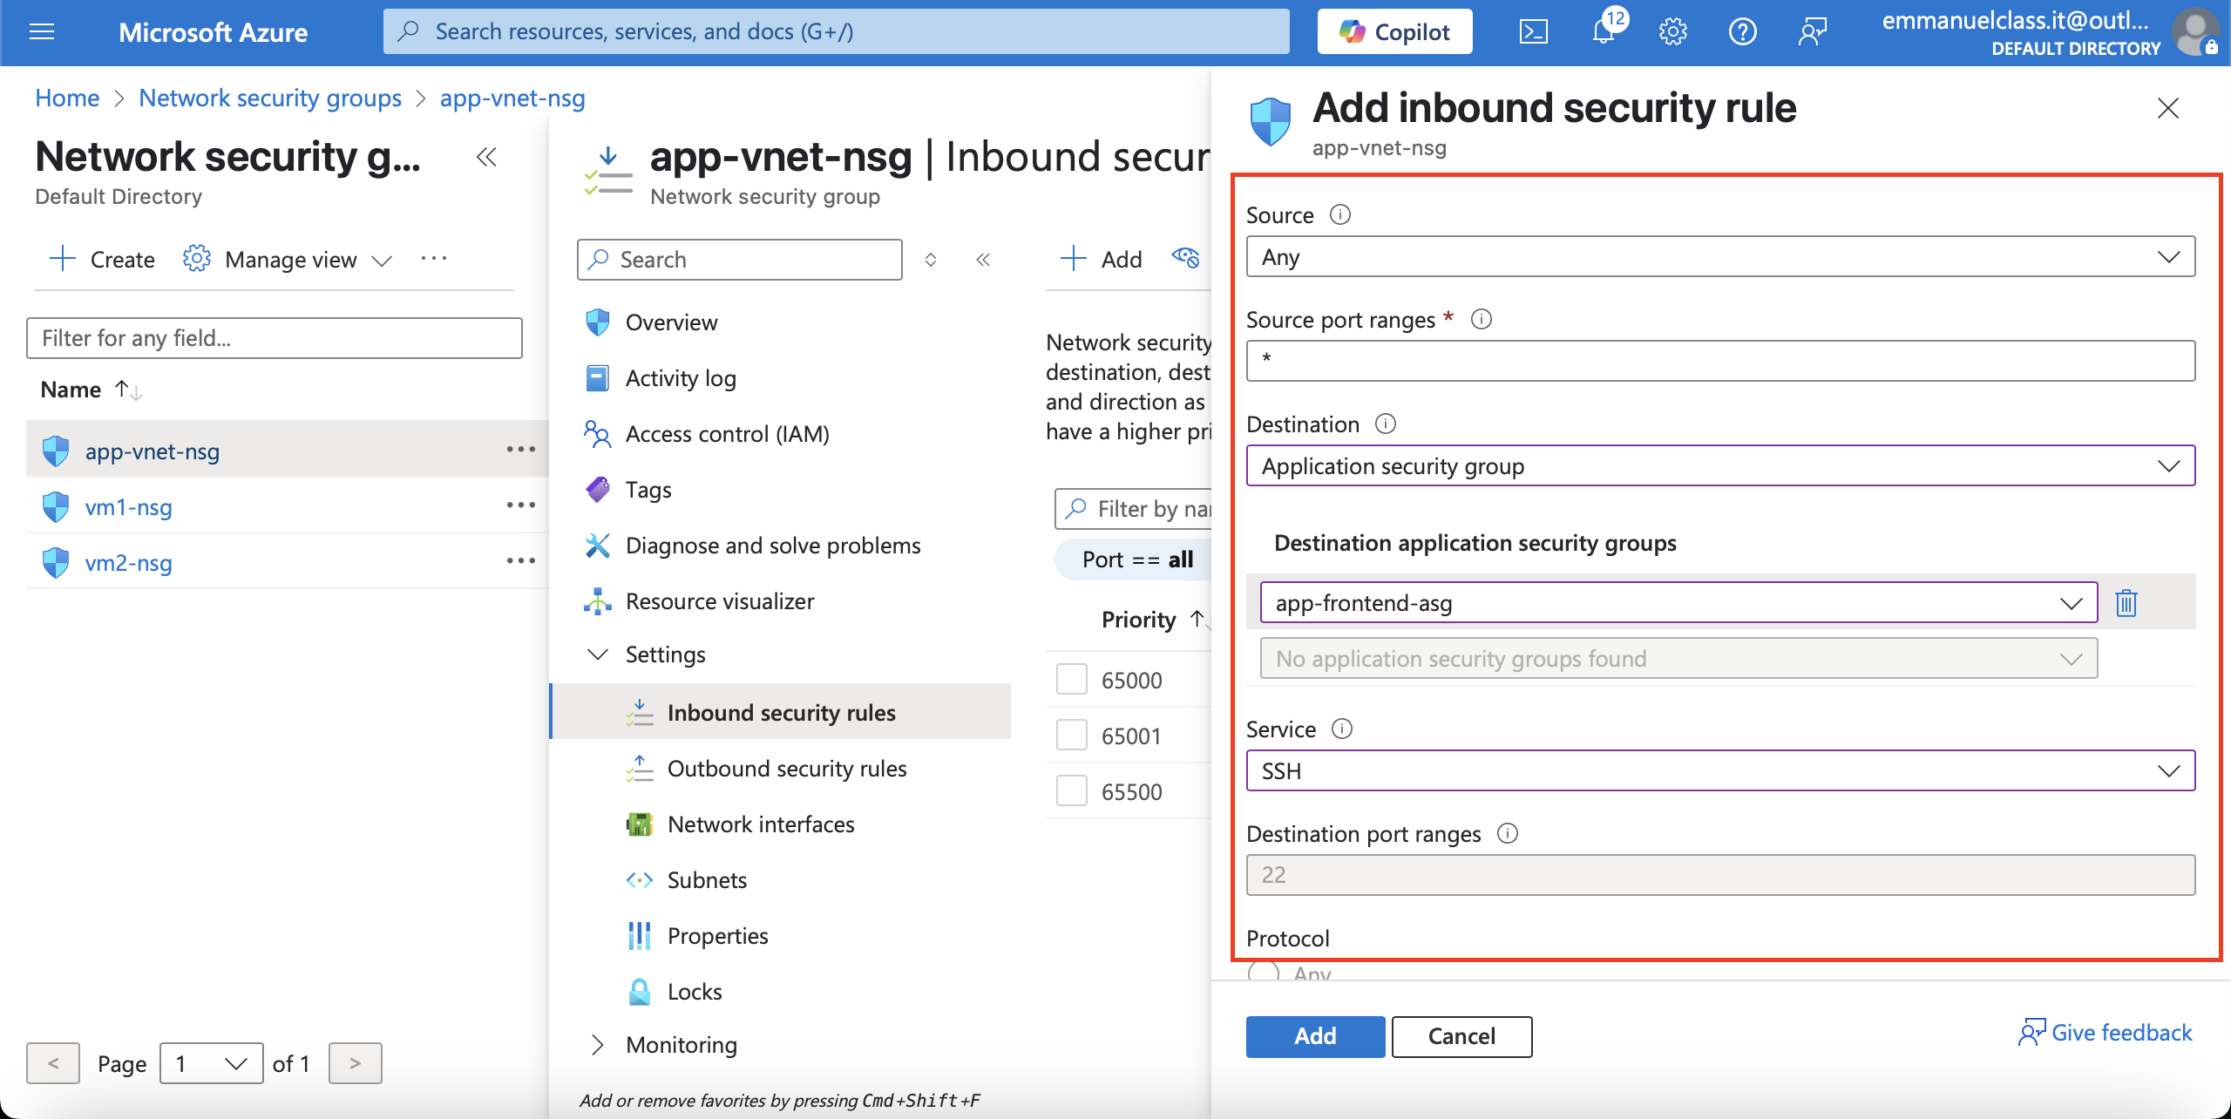2231x1119 pixels.
Task: Open the account avatar menu
Action: pos(2194,32)
